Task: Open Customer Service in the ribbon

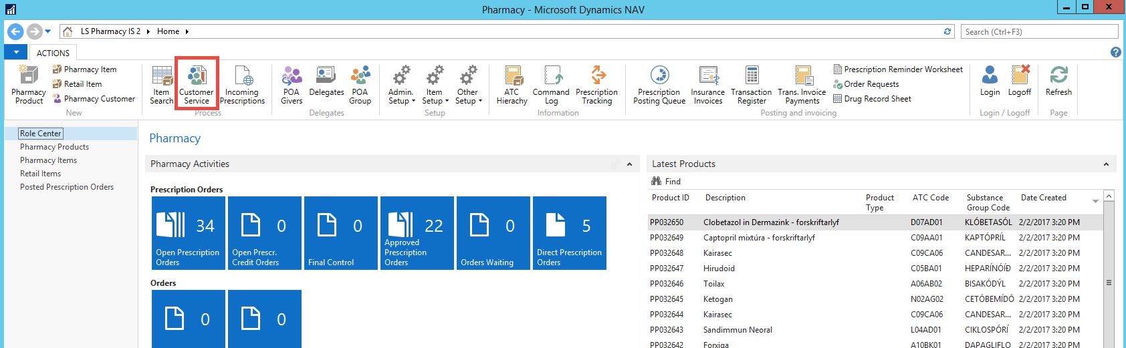Action: (x=197, y=85)
